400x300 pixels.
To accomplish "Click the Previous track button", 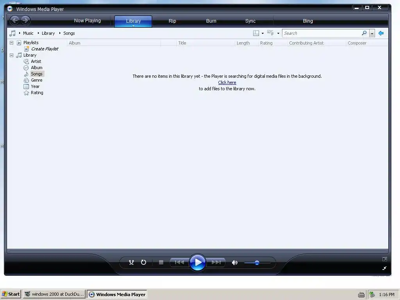I will point(179,262).
